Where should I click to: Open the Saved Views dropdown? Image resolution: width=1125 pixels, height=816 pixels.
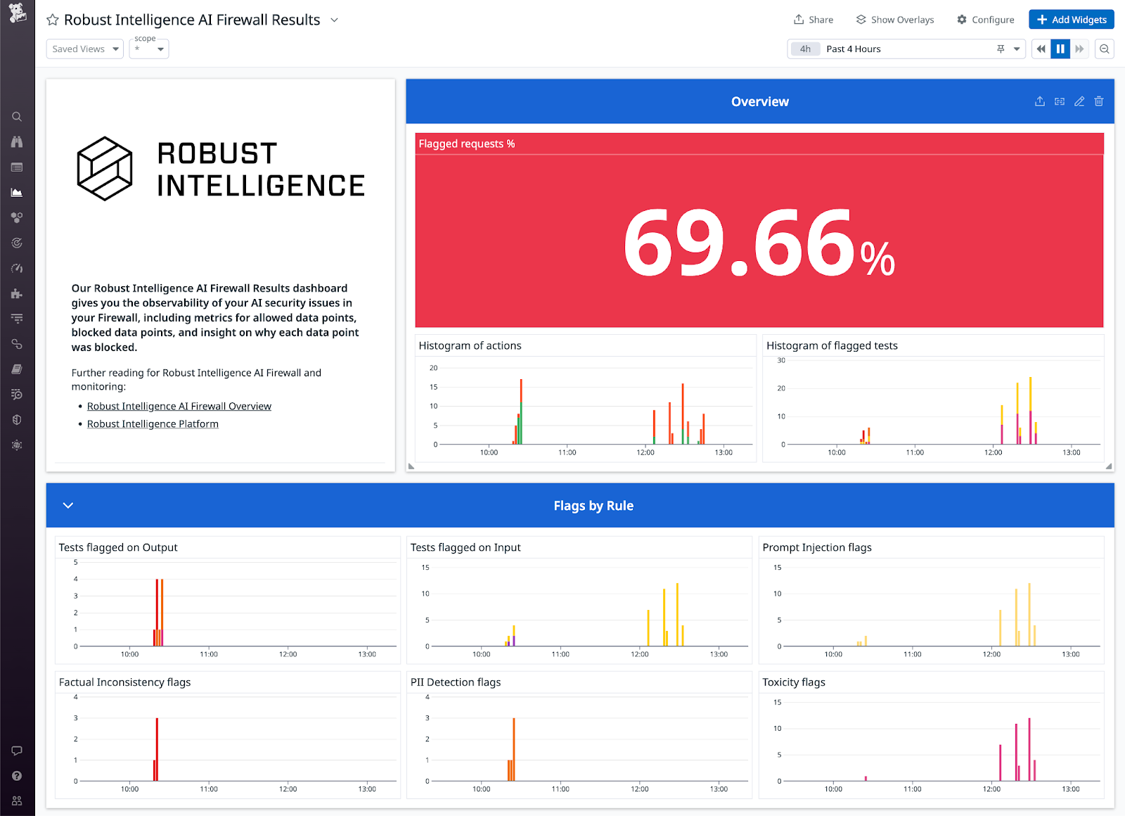pos(84,49)
